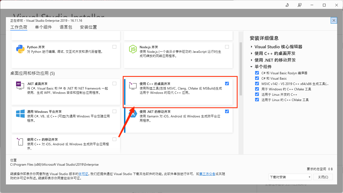343x193 pixels.
Task: Click the .NET desktop development icon
Action: [20, 86]
